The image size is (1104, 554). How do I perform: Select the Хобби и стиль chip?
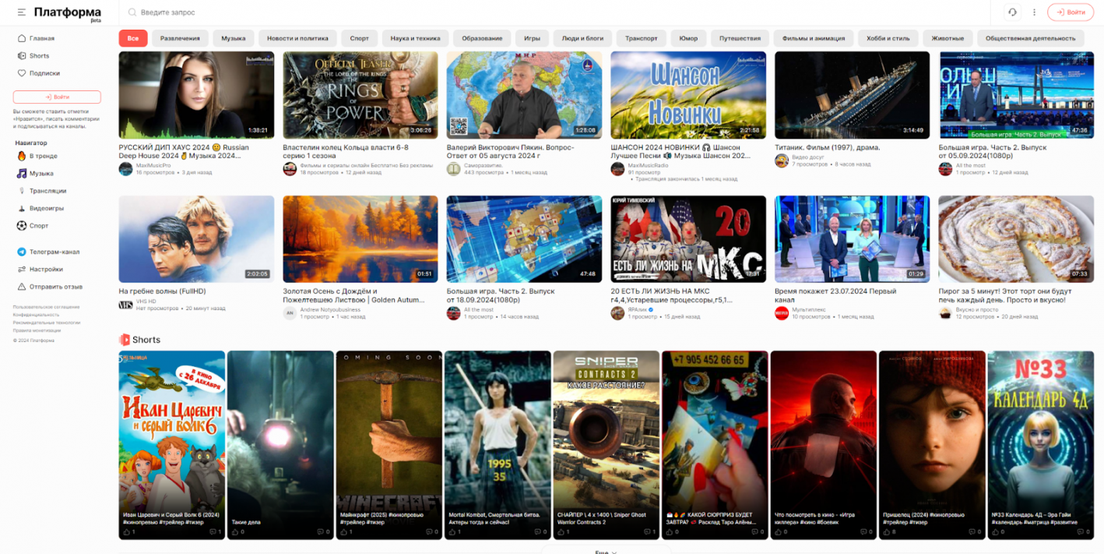click(888, 38)
